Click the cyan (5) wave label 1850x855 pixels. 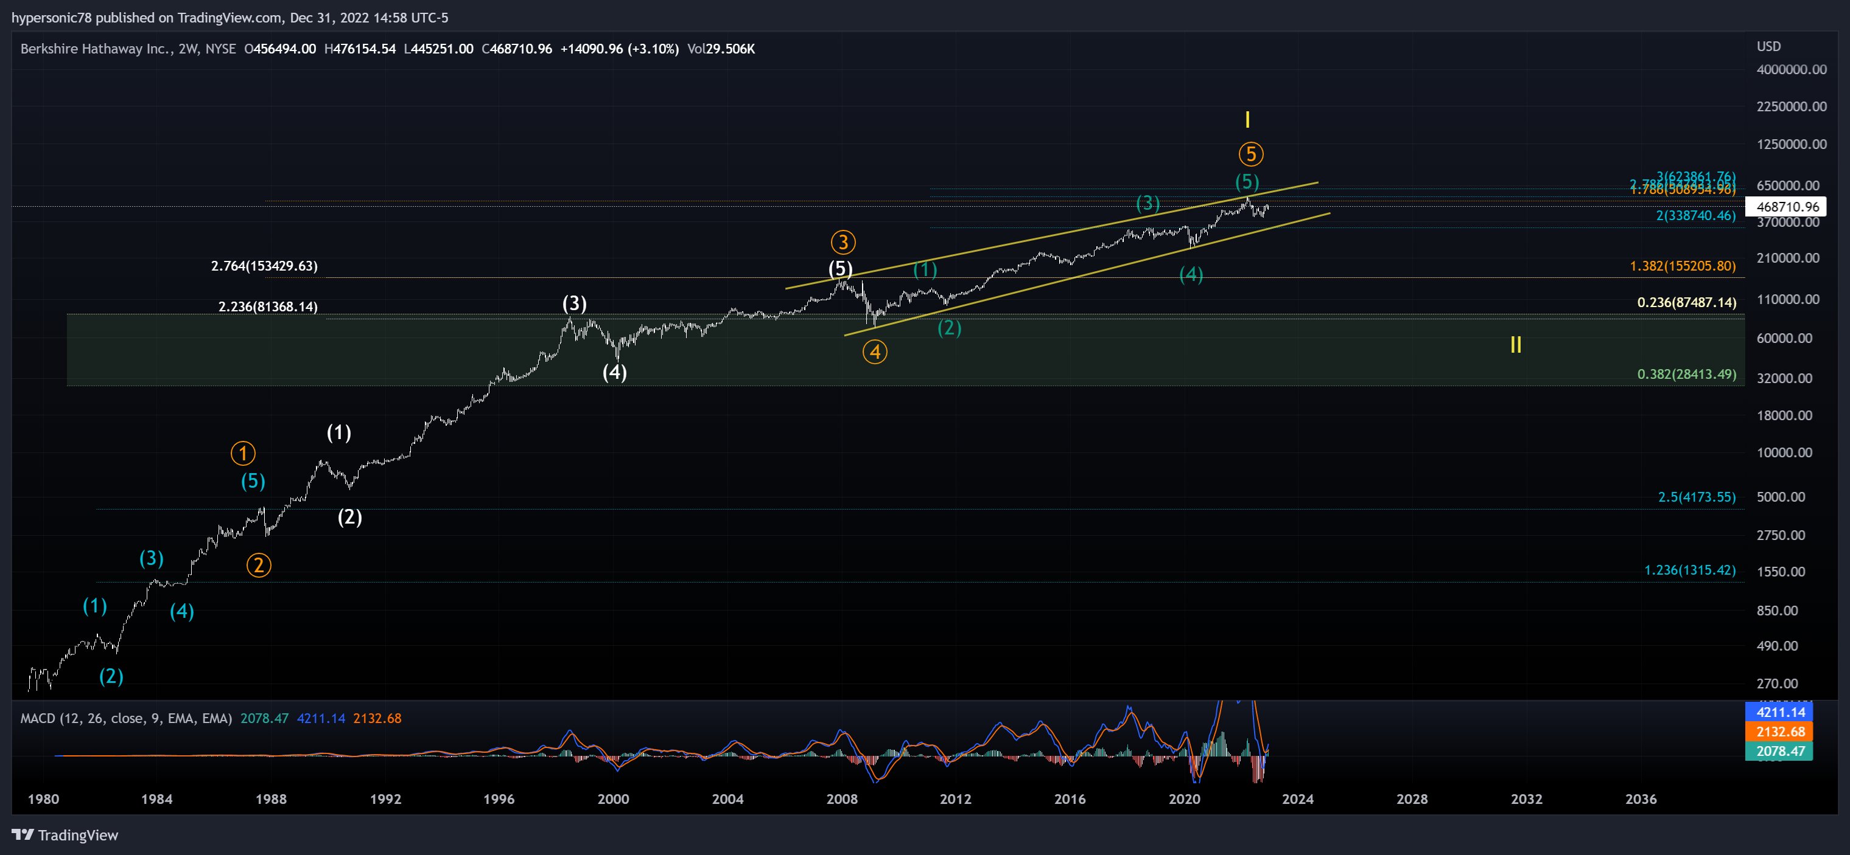(253, 481)
